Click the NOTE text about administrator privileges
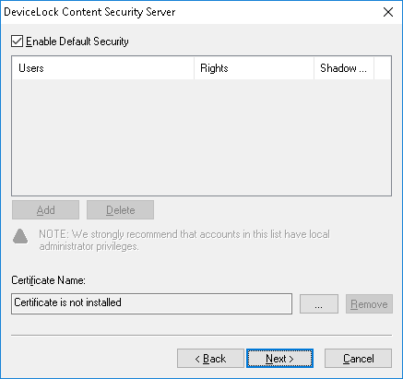Image resolution: width=403 pixels, height=379 pixels. [184, 240]
